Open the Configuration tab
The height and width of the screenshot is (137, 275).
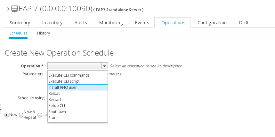[212, 23]
